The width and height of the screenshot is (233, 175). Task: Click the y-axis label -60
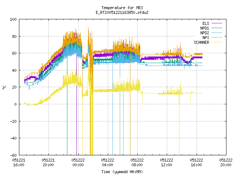pyautogui.click(x=13, y=155)
